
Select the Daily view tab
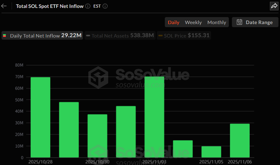(174, 22)
